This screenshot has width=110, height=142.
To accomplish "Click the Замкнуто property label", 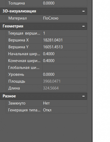I will pos(17,103).
